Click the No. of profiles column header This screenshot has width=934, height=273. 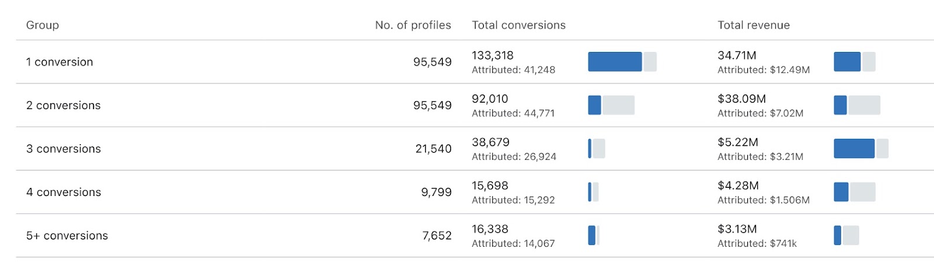[413, 25]
